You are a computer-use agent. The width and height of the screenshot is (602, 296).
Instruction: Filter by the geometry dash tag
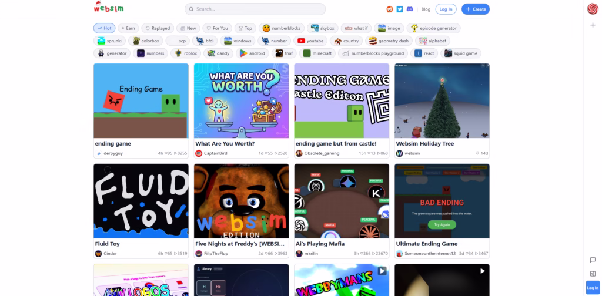[389, 41]
